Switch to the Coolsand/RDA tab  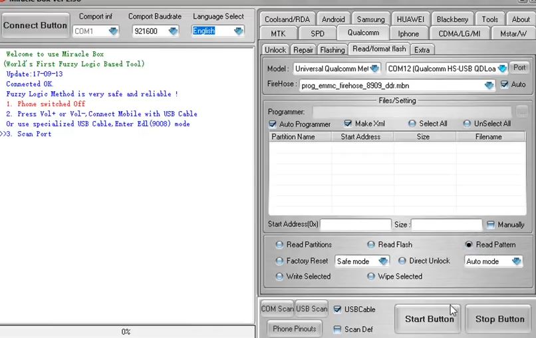tap(287, 19)
